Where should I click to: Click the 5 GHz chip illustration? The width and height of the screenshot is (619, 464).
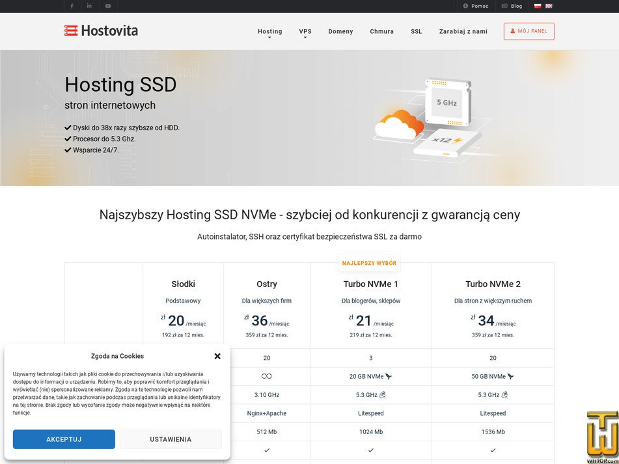[447, 102]
